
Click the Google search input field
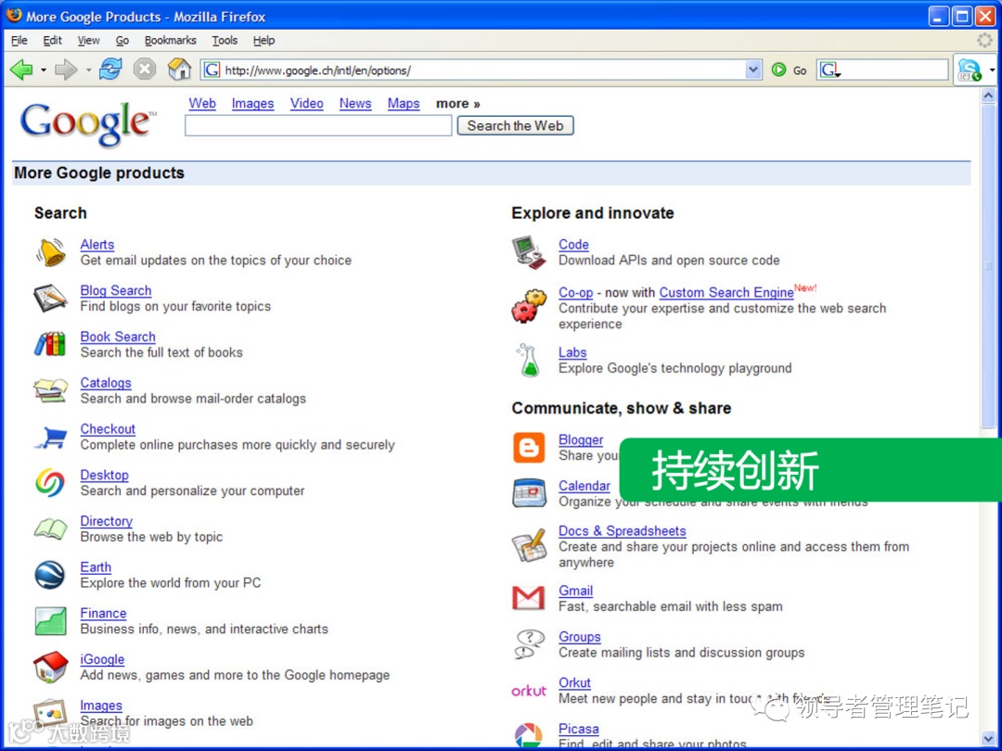pyautogui.click(x=318, y=126)
